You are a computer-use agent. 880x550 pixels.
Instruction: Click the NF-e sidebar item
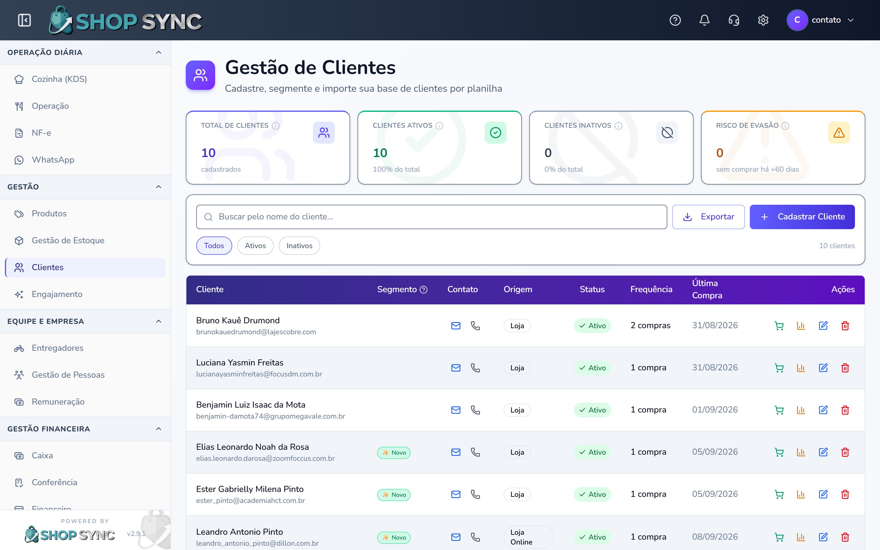[x=86, y=133]
